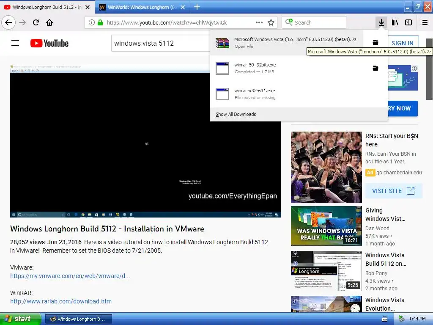Click the green secure padlock icon

coord(100,22)
